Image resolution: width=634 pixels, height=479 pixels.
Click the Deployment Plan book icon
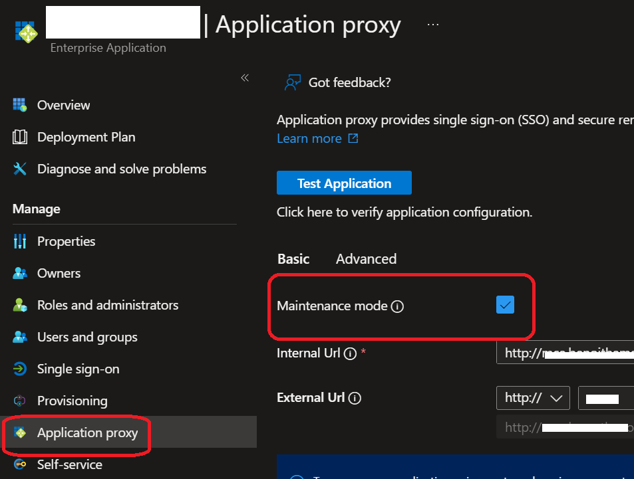point(20,137)
